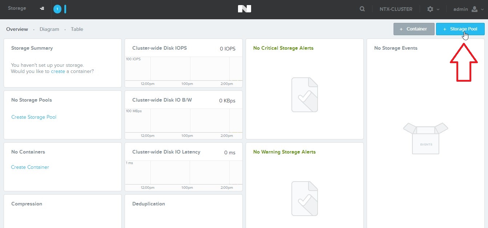The height and width of the screenshot is (228, 488).
Task: Click the critical alerts document checkmark icon
Action: 305,94
